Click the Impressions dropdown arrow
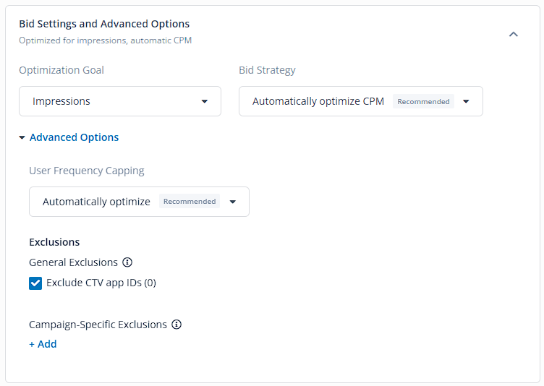Image resolution: width=544 pixels, height=386 pixels. coord(204,101)
